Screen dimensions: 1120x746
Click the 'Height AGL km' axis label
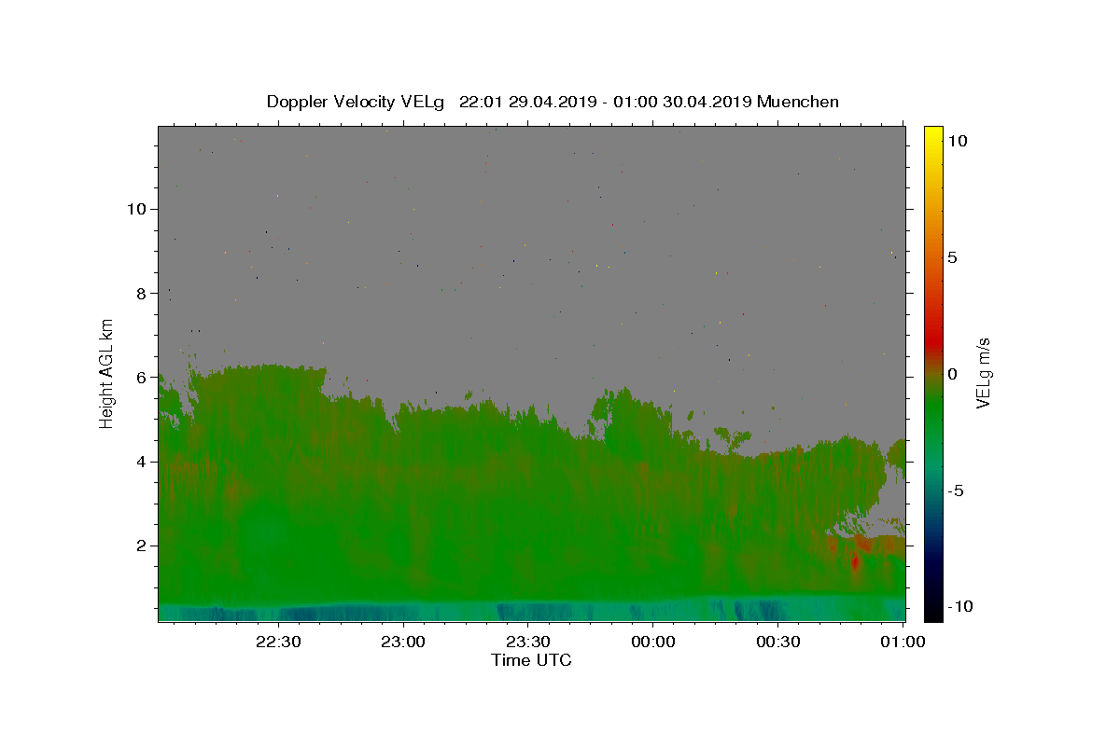tap(107, 373)
